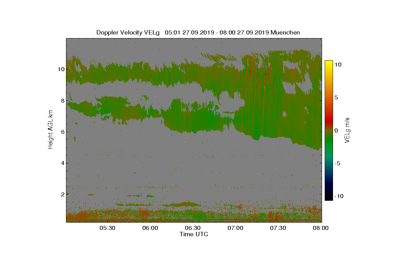Click the yellow top of the colorbar
This screenshot has height=265, width=398.
coord(328,63)
